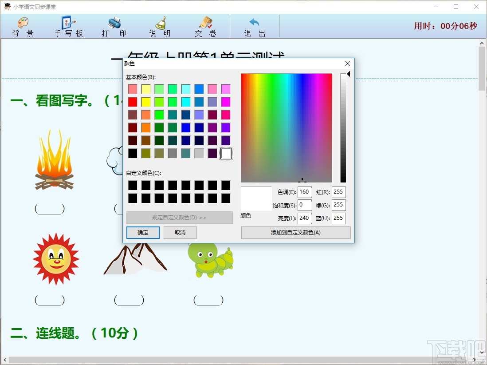Open the 手写板 handwriting pad
Screen dimensions: 487x365
coord(68,27)
